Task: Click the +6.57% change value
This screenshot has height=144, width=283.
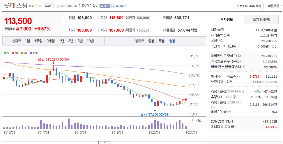Action: 43,29
